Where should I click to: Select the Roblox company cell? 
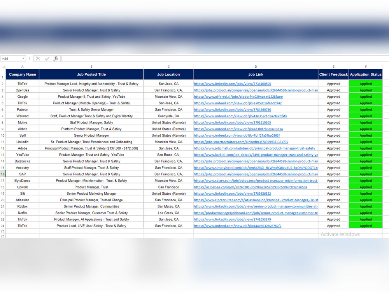(22, 207)
